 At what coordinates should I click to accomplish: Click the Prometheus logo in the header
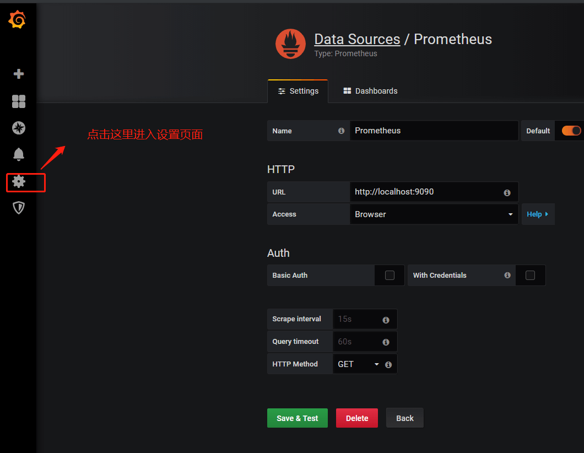tap(290, 44)
